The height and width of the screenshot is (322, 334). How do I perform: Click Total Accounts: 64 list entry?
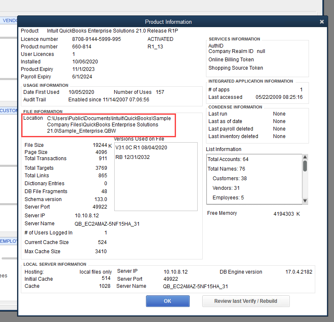pyautogui.click(x=228, y=159)
